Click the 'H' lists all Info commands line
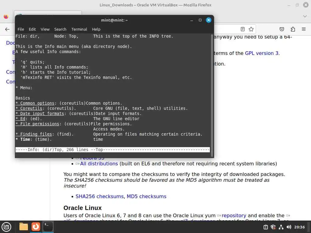Image resolution: width=311 pixels, height=233 pixels. pyautogui.click(x=54, y=67)
